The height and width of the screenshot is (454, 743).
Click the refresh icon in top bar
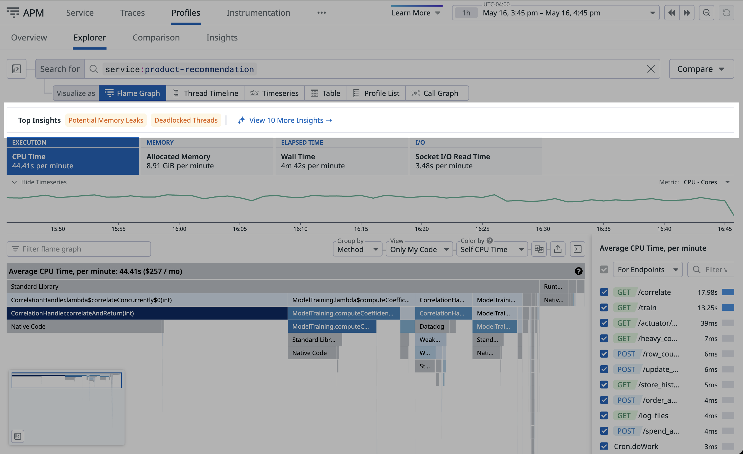click(x=726, y=13)
